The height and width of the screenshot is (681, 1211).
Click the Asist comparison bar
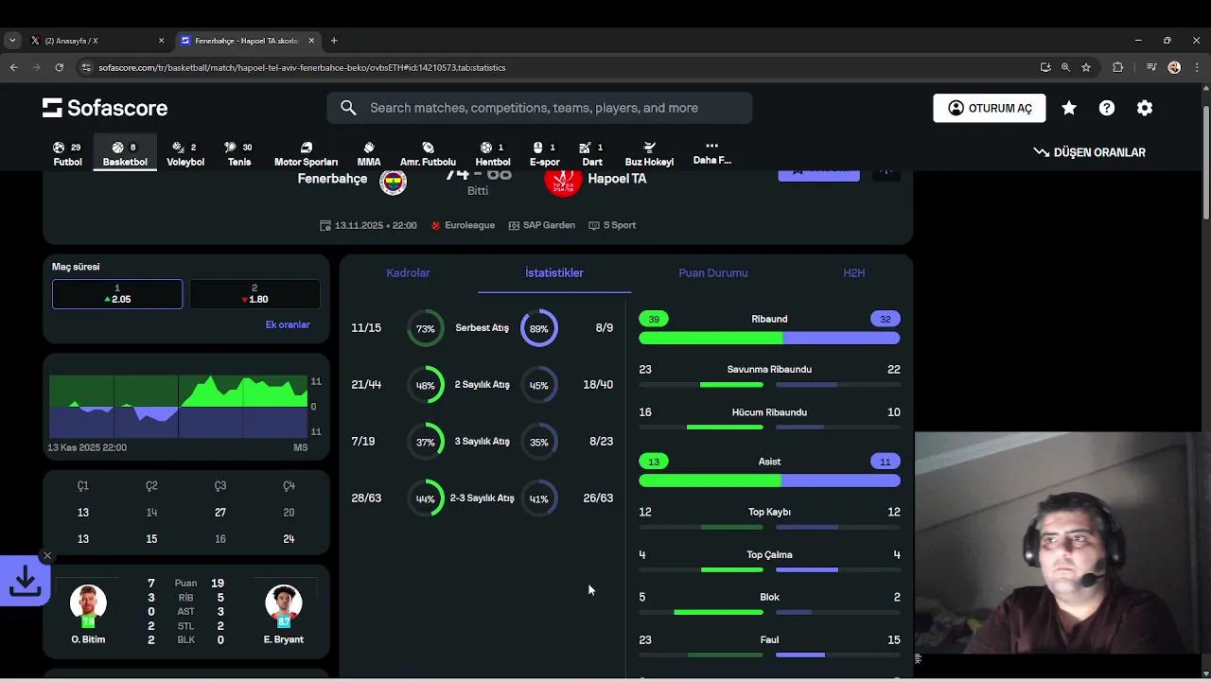tap(769, 480)
